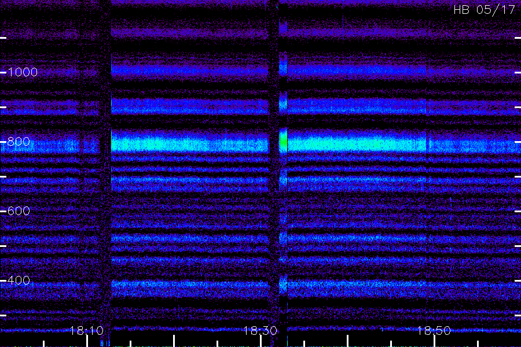Click the 600 frequency axis label
521x347 pixels.
click(19, 211)
